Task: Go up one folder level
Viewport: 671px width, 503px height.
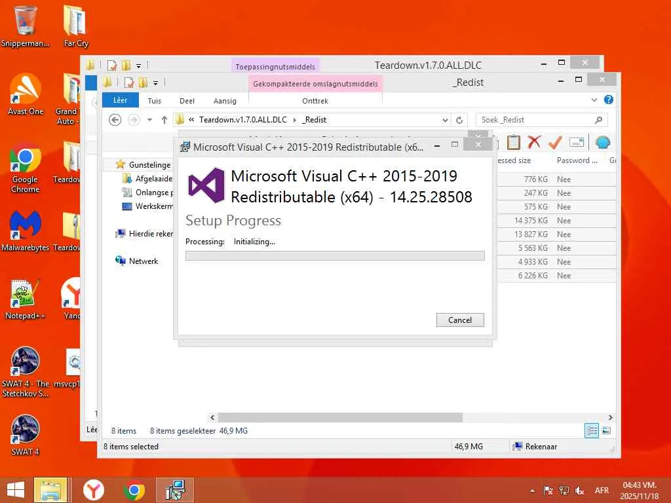Action: [x=164, y=120]
